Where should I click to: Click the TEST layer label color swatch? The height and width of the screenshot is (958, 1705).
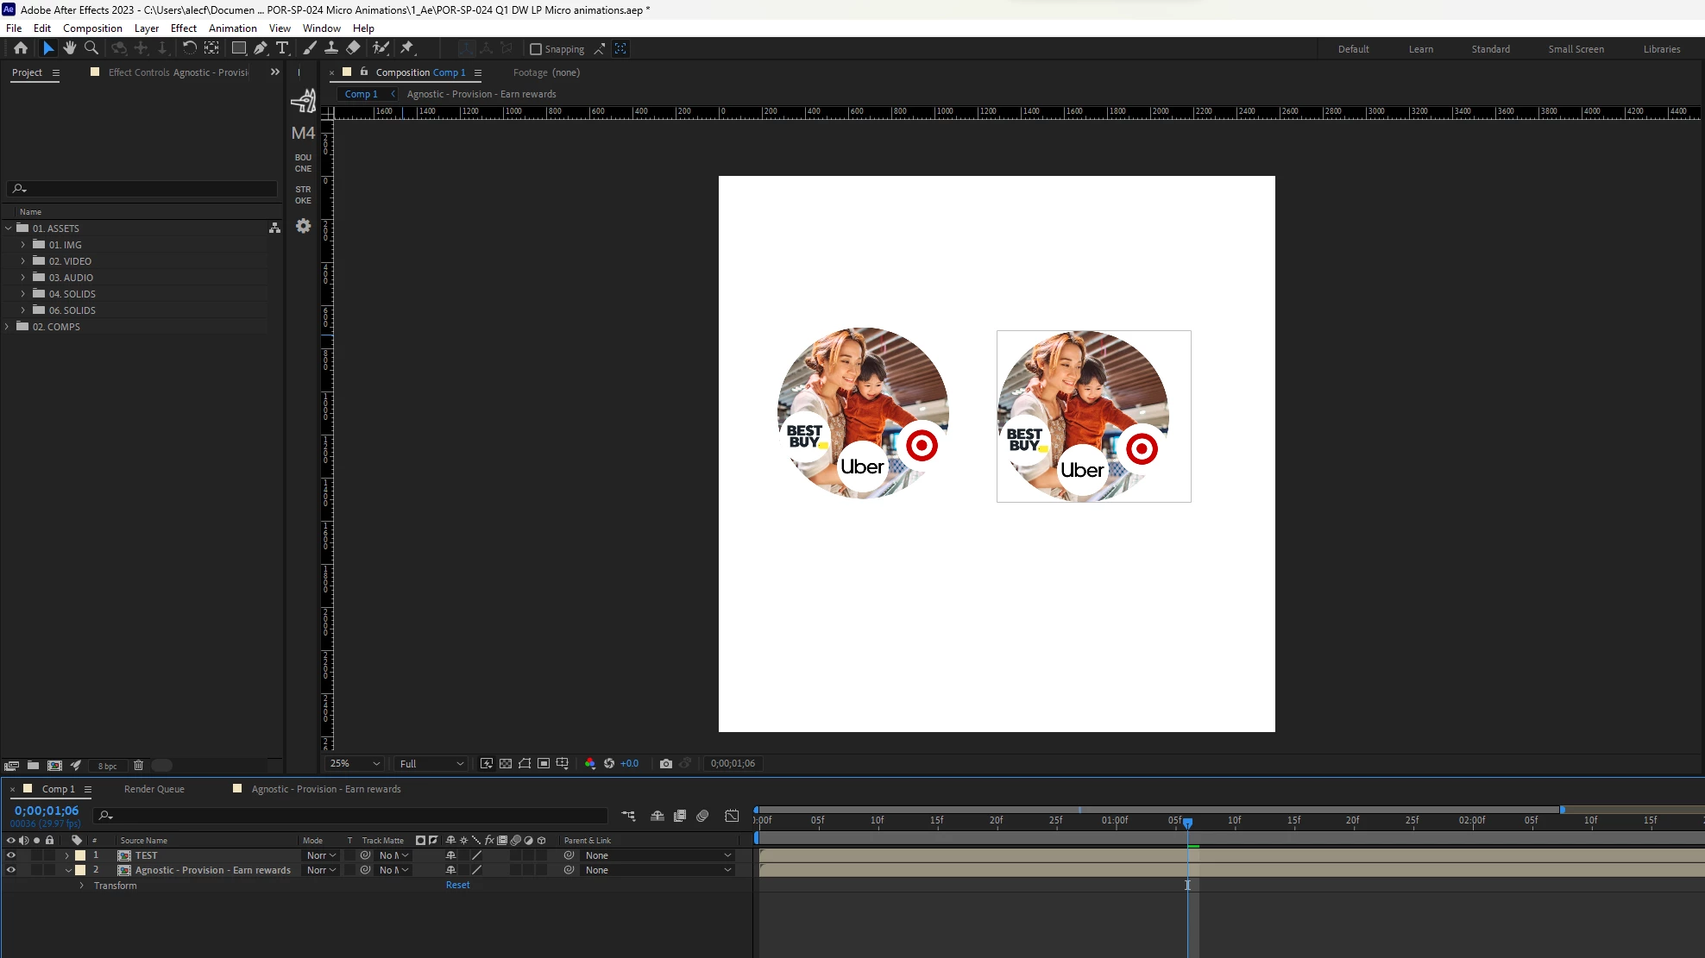pyautogui.click(x=80, y=855)
